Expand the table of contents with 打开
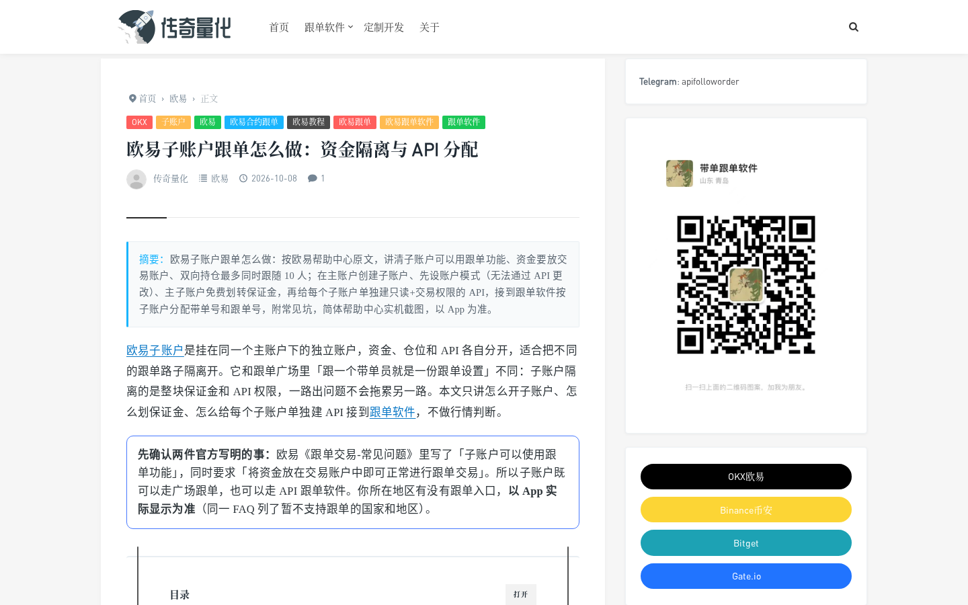Image resolution: width=968 pixels, height=605 pixels. [x=521, y=594]
